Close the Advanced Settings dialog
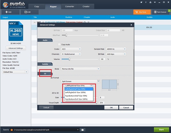171x133 pixels. (131, 25)
